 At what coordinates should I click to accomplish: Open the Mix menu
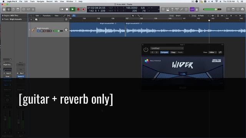coord(56,2)
